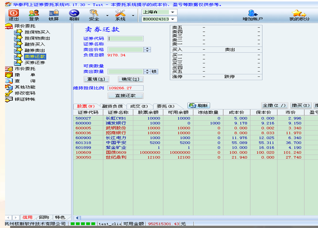Select the 300050 世纪鼎利 row

click(x=196, y=157)
